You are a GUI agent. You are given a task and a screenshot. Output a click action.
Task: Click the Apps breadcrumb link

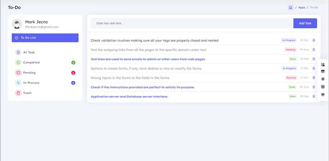coord(302,8)
